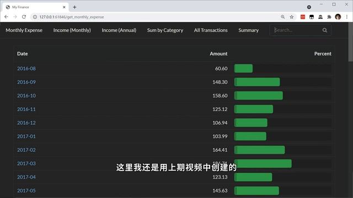
Task: Open the 2017-01 month link
Action: pyautogui.click(x=26, y=136)
